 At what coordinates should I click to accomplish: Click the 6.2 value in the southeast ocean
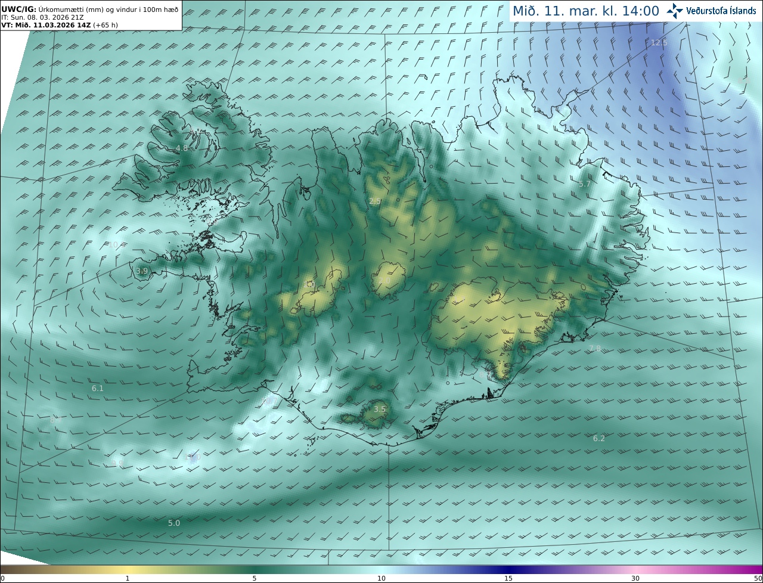pos(599,439)
